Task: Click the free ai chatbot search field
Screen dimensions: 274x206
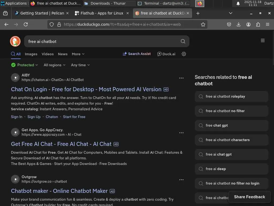Action: 102,41
